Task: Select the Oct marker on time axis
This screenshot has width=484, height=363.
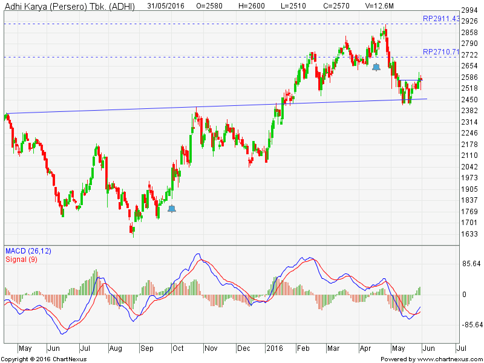Action: point(178,348)
